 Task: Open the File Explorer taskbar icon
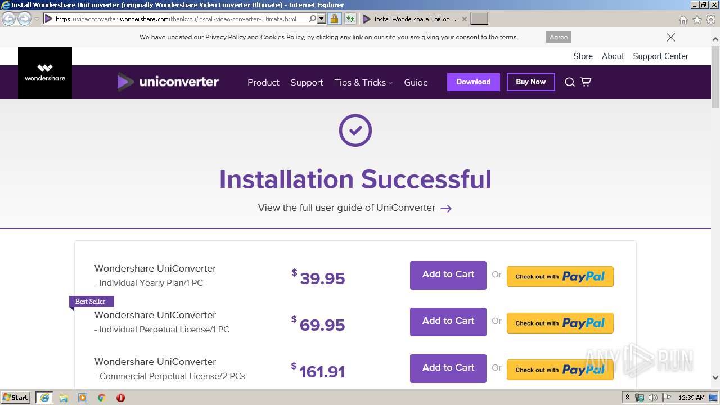tap(64, 398)
